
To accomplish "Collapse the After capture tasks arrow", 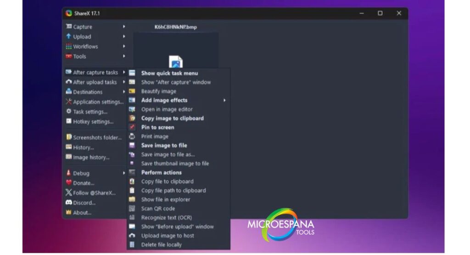I will click(x=124, y=72).
